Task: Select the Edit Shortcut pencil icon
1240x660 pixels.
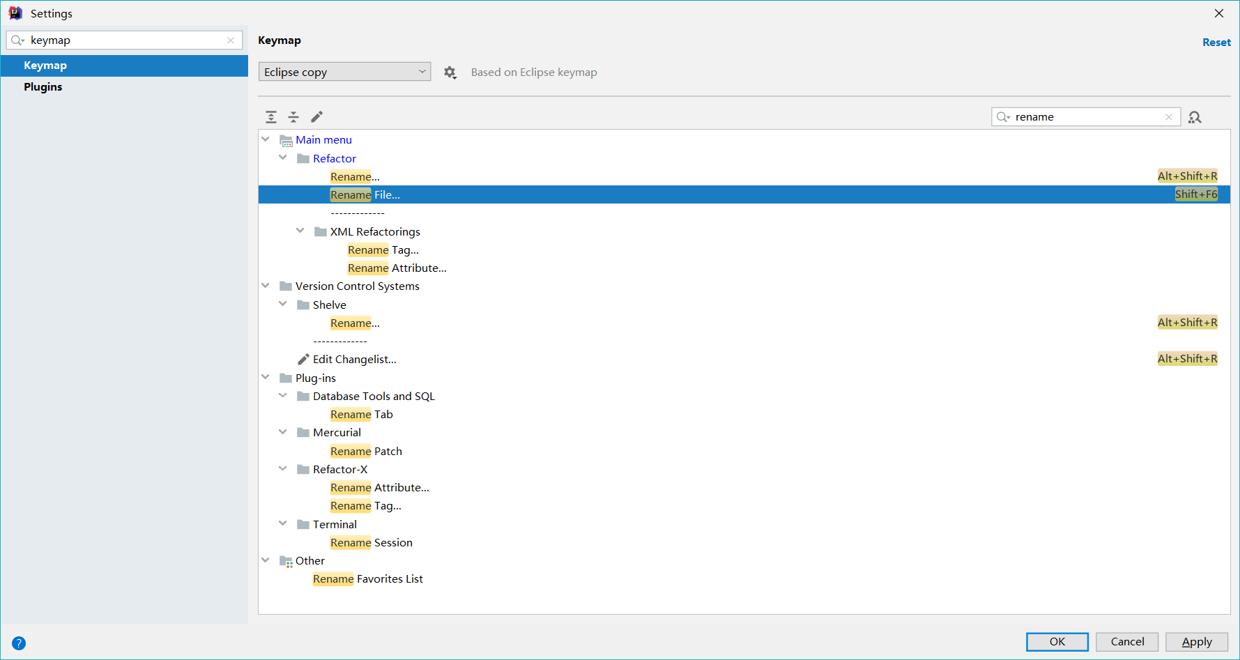Action: (317, 116)
